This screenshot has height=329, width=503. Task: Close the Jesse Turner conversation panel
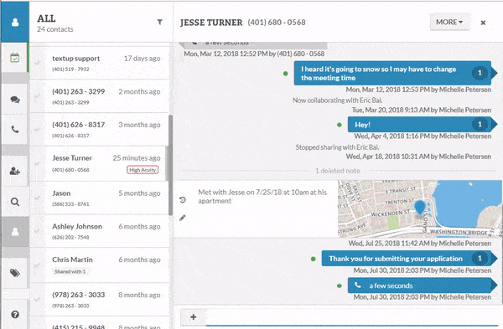[483, 23]
